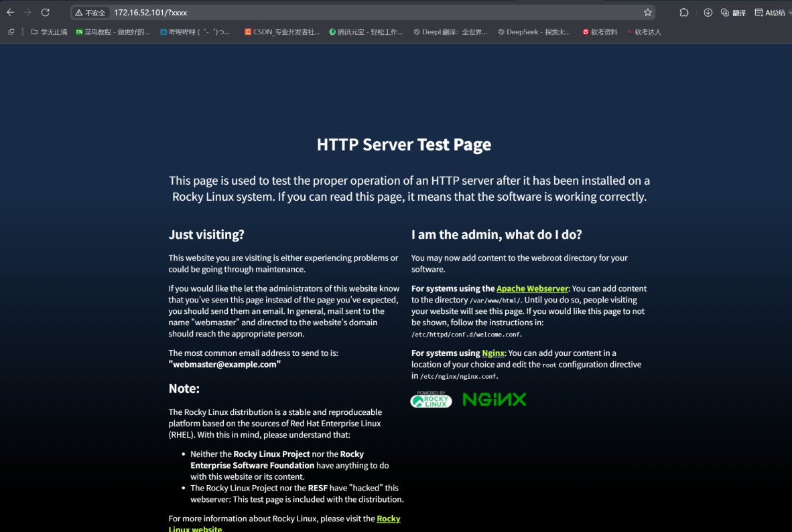The height and width of the screenshot is (532, 792).
Task: Open the downloads icon
Action: pos(708,13)
